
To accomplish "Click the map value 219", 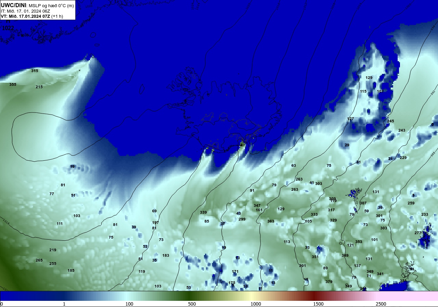I will pos(53,250).
